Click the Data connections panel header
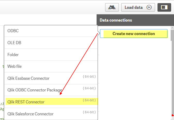Image resolution: width=174 pixels, height=120 pixels. pyautogui.click(x=116, y=20)
